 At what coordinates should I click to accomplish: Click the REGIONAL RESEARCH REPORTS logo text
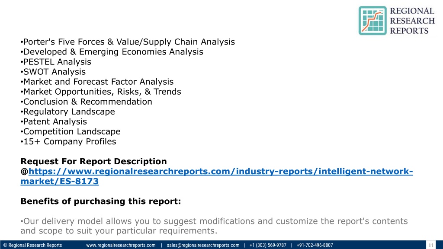pos(412,21)
